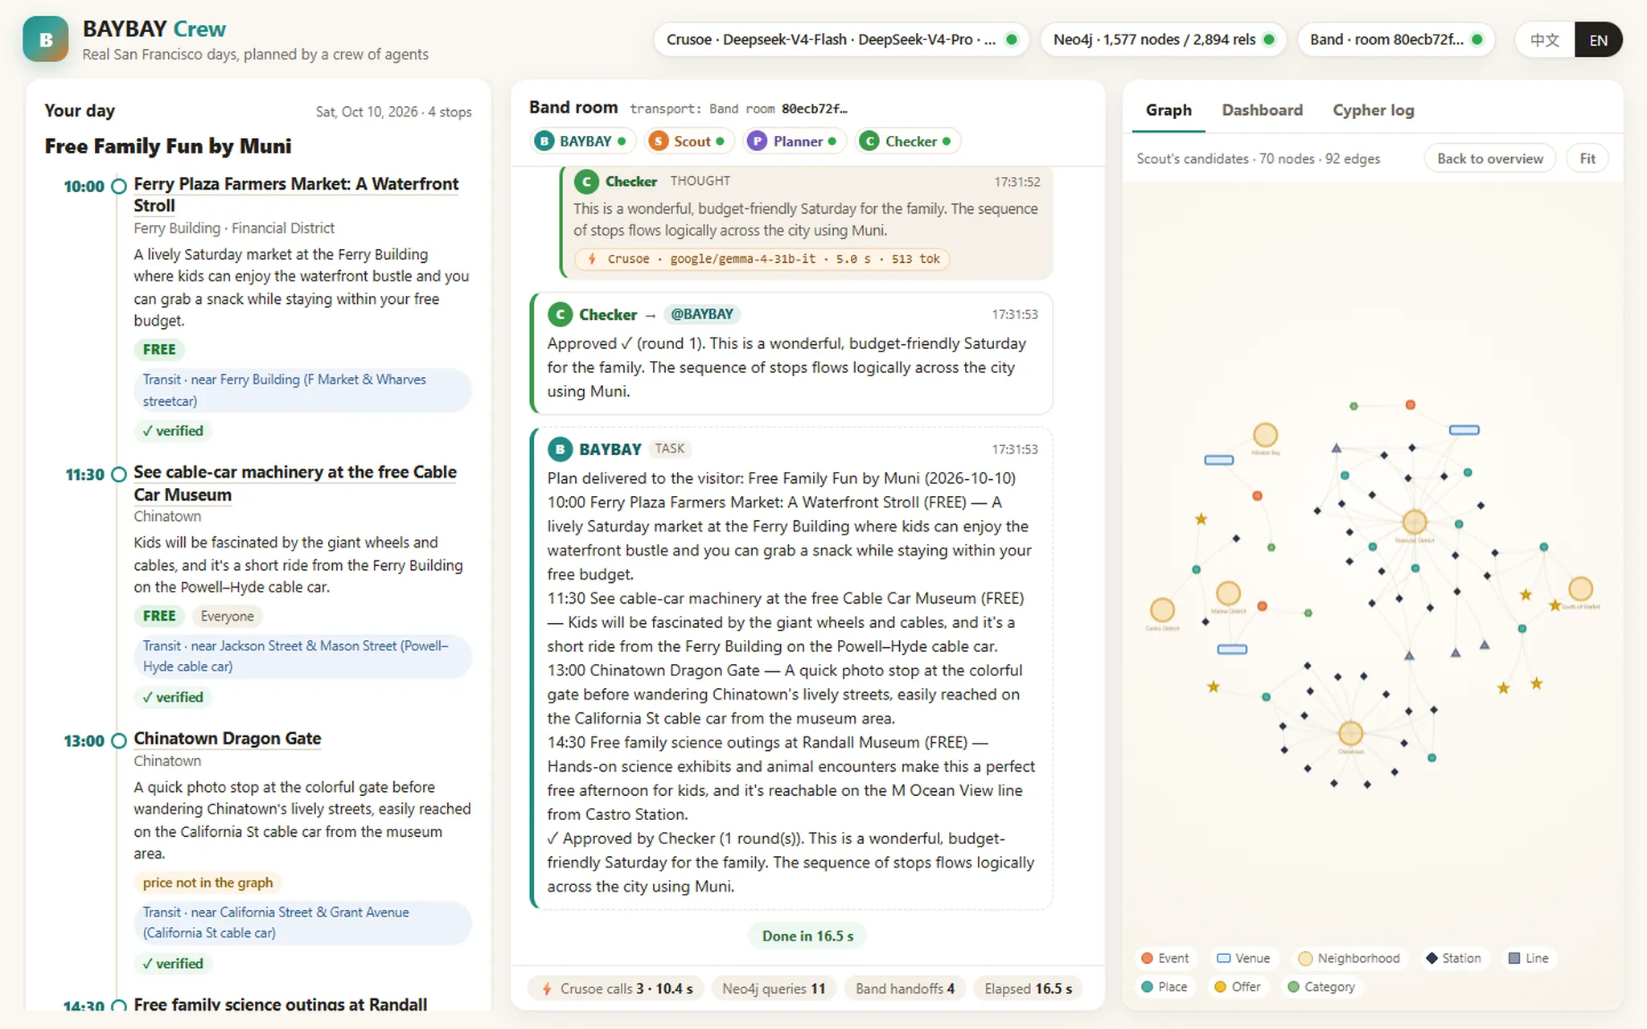1647x1029 pixels.
Task: Click the 'Done in 16.5 s' badge
Action: 807,936
